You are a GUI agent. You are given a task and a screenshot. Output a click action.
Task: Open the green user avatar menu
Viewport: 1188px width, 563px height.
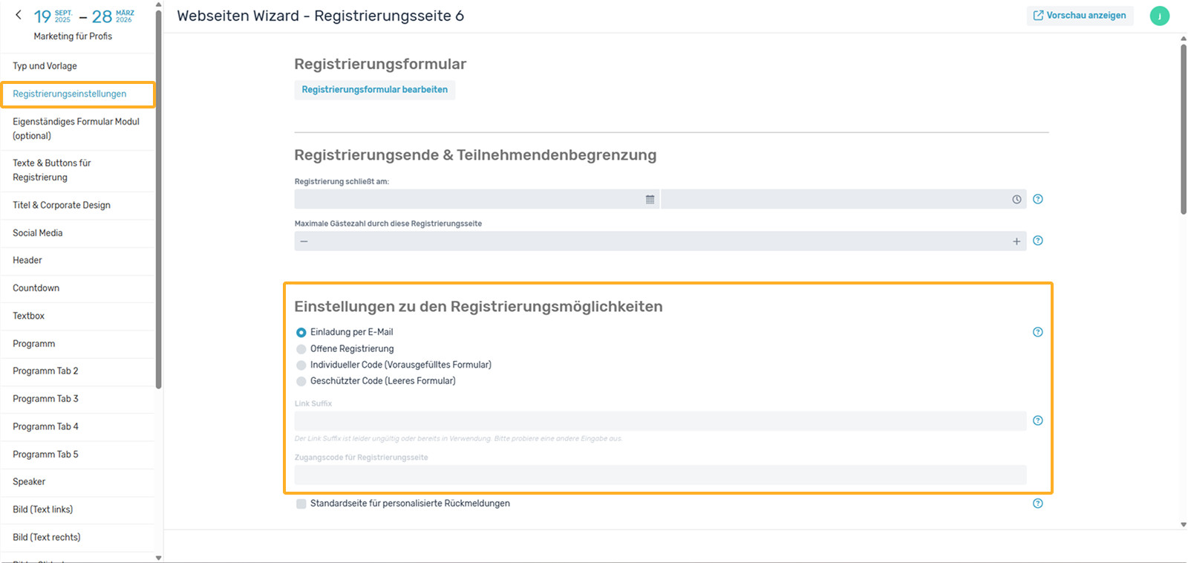tap(1159, 16)
